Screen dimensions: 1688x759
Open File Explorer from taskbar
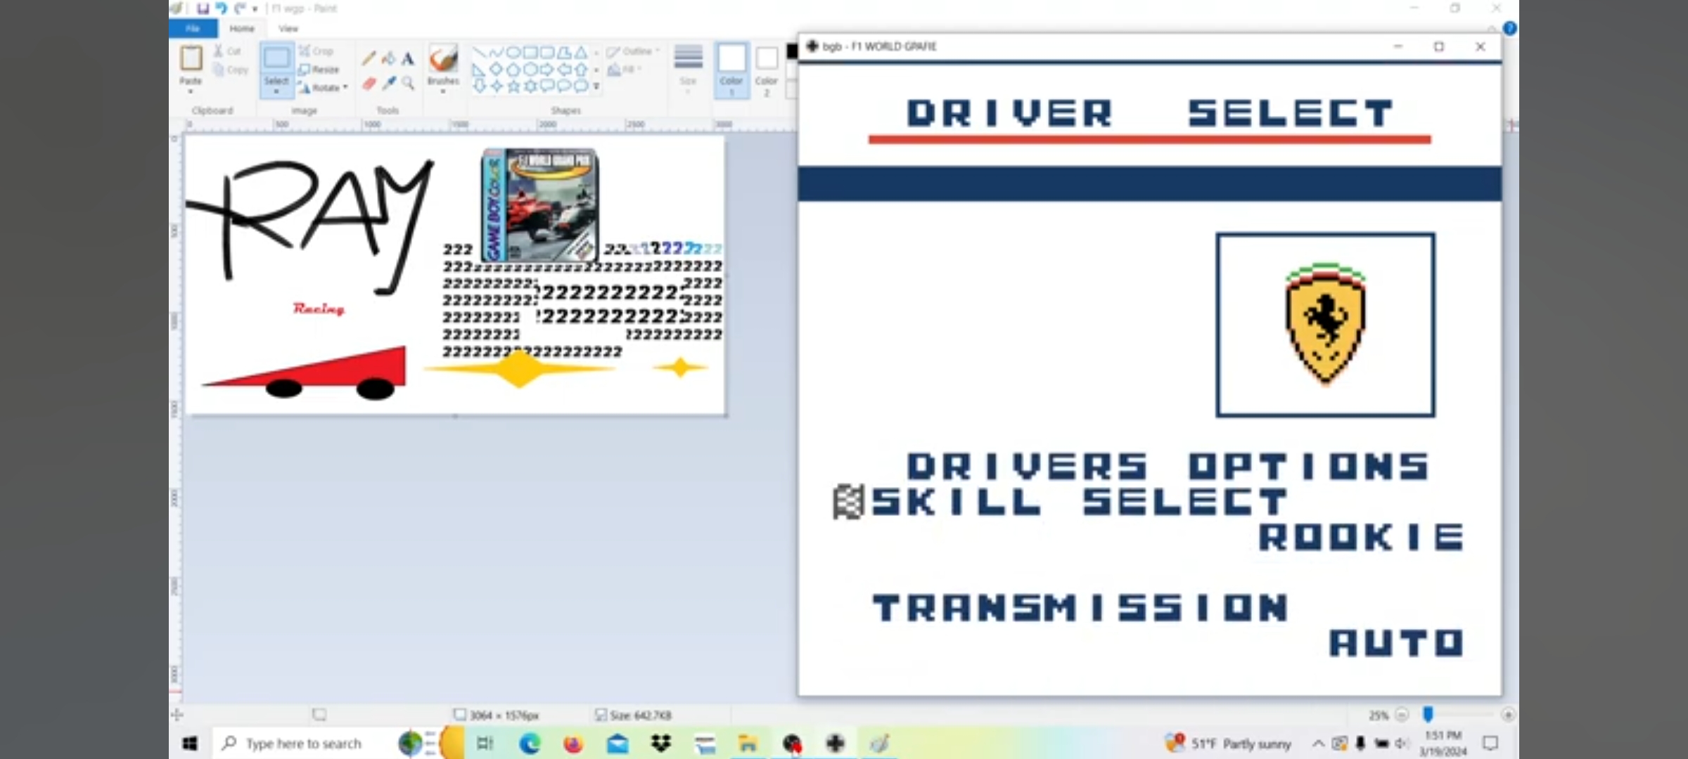point(748,743)
